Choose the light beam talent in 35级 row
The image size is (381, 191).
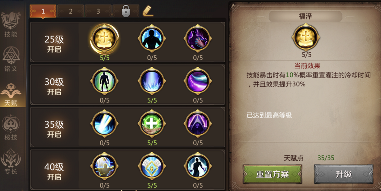[x=104, y=124]
